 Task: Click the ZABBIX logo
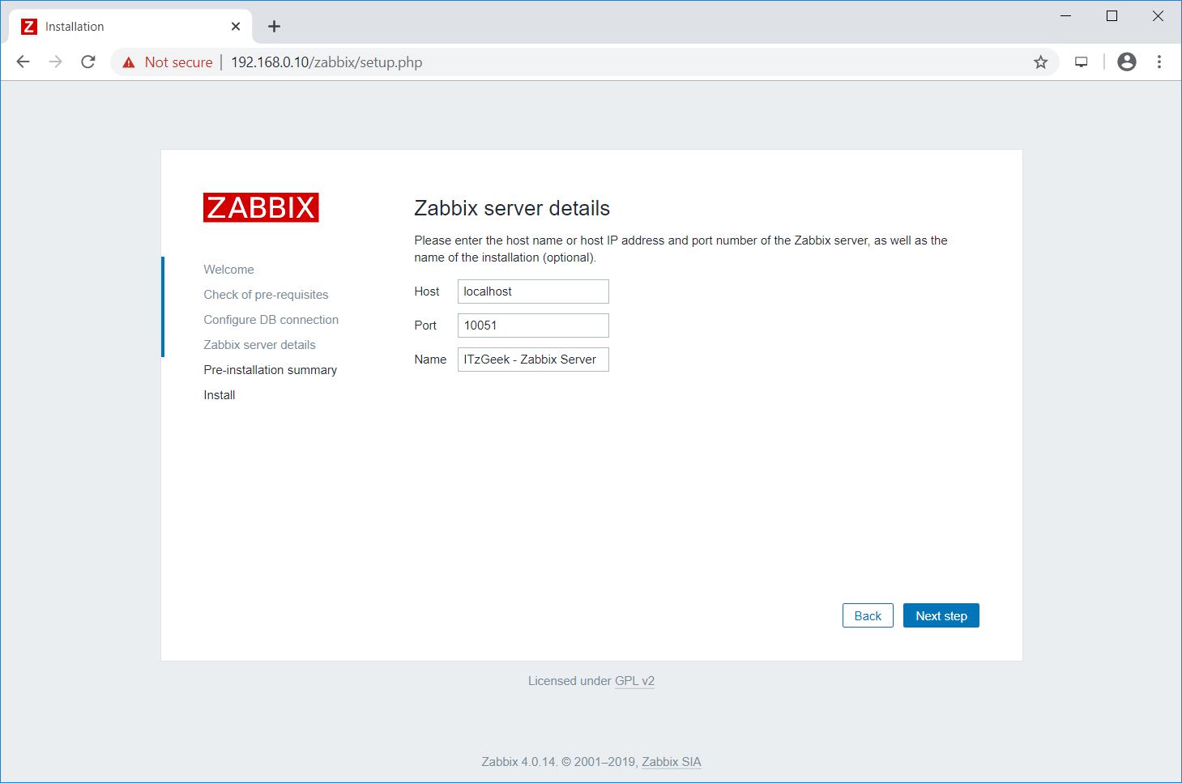(261, 207)
